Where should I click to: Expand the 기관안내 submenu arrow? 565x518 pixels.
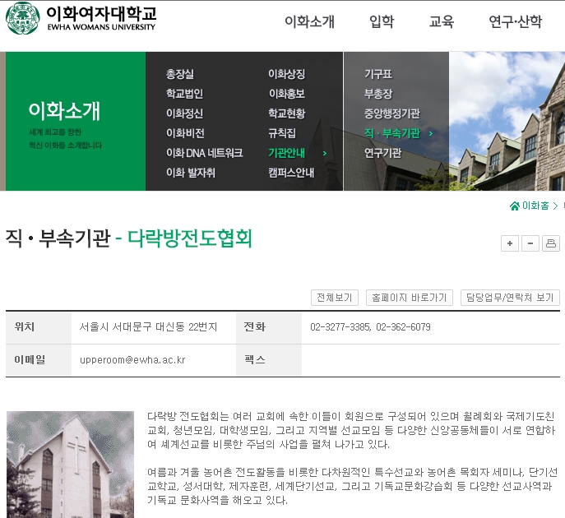pos(325,154)
